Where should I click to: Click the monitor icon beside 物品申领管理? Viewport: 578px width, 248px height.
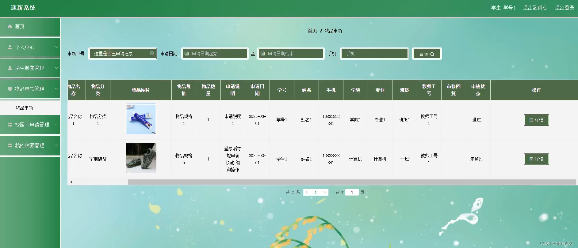(10, 89)
